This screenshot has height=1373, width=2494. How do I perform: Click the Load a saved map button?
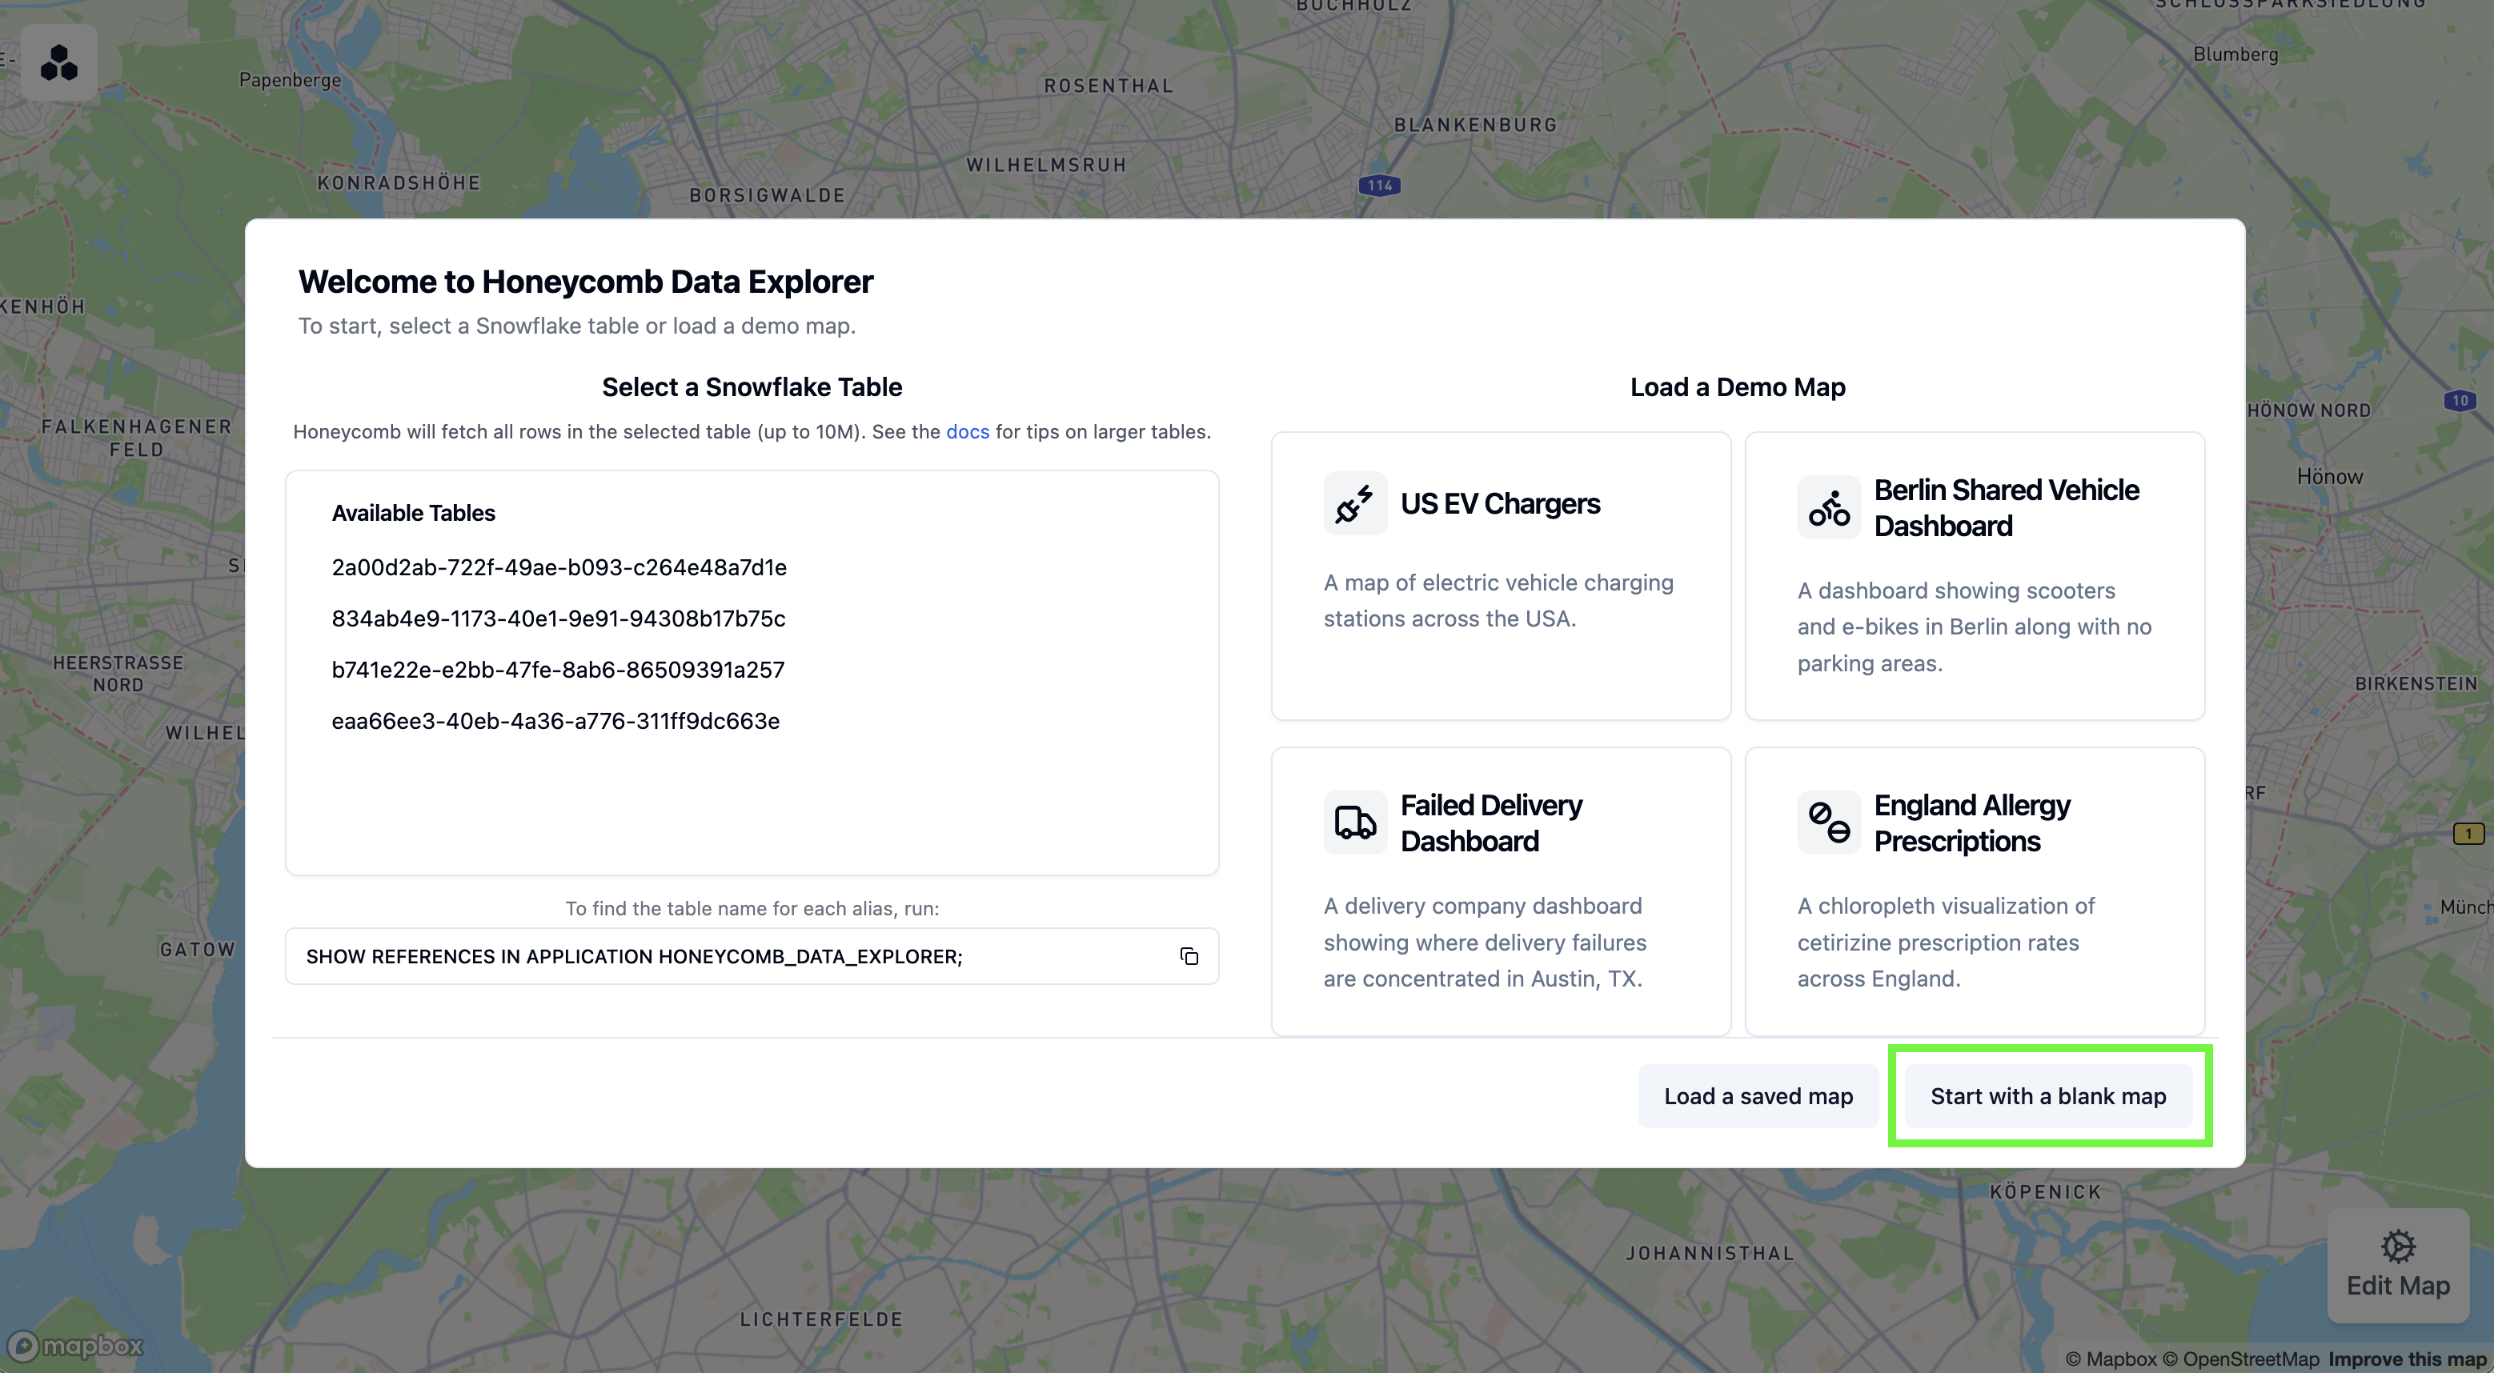coord(1758,1096)
